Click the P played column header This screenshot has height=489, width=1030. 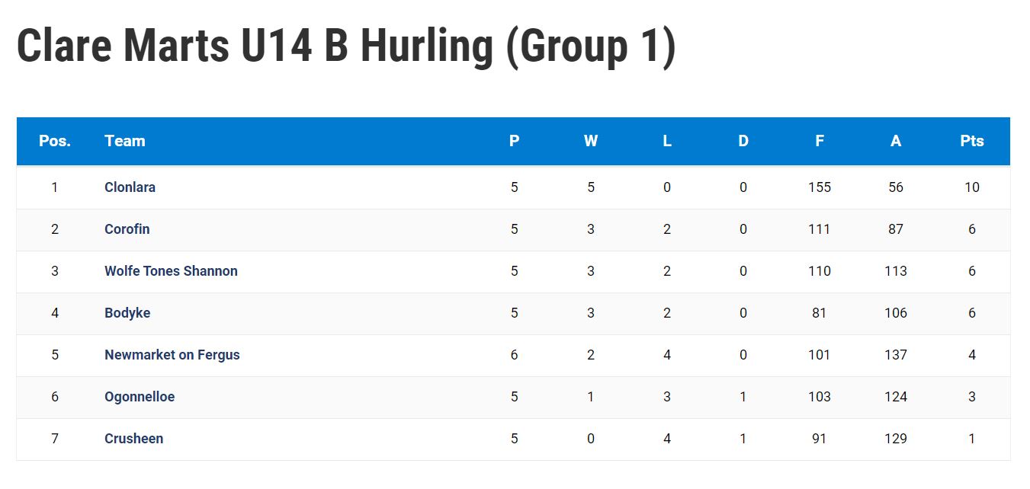point(515,141)
